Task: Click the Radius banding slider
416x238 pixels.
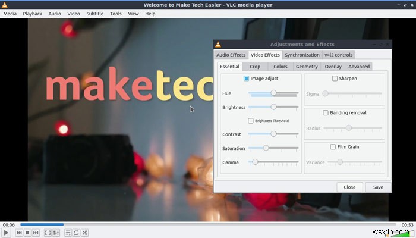Action: point(352,128)
